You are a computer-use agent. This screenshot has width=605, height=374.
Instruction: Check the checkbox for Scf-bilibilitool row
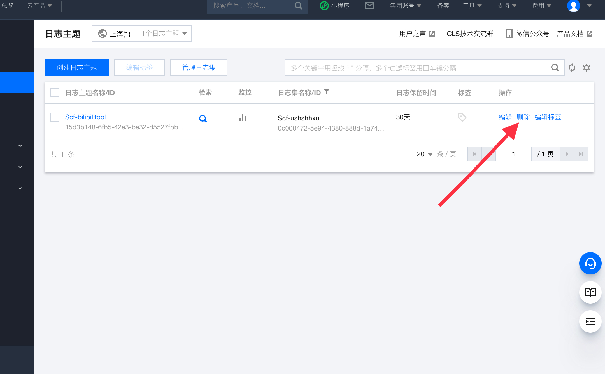[55, 117]
